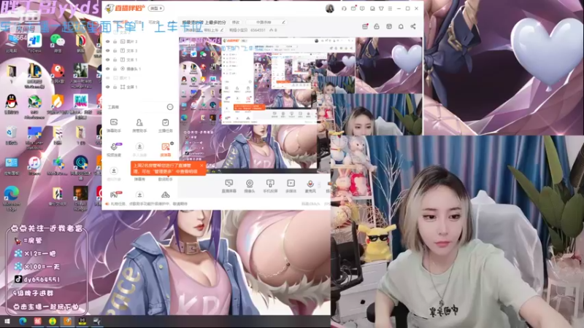Click the 修改 button in the stream header

click(x=236, y=23)
